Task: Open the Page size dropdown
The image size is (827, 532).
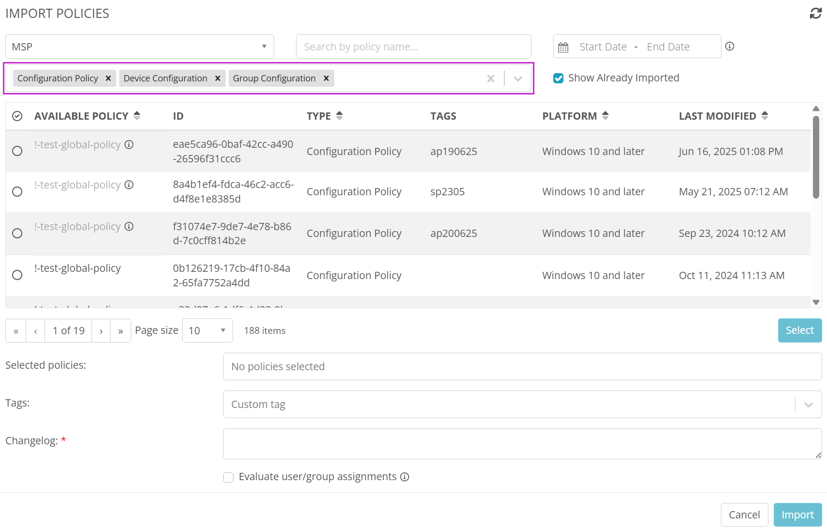Action: (x=207, y=330)
